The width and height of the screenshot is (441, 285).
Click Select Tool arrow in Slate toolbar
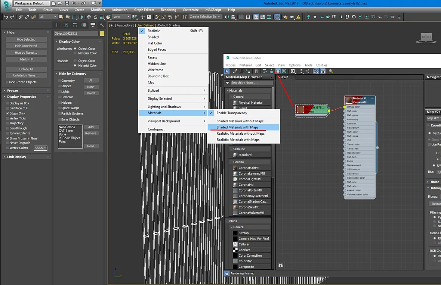[x=227, y=71]
